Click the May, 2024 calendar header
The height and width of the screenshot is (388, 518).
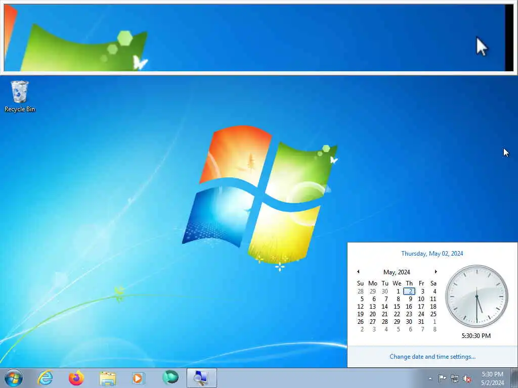click(x=397, y=272)
